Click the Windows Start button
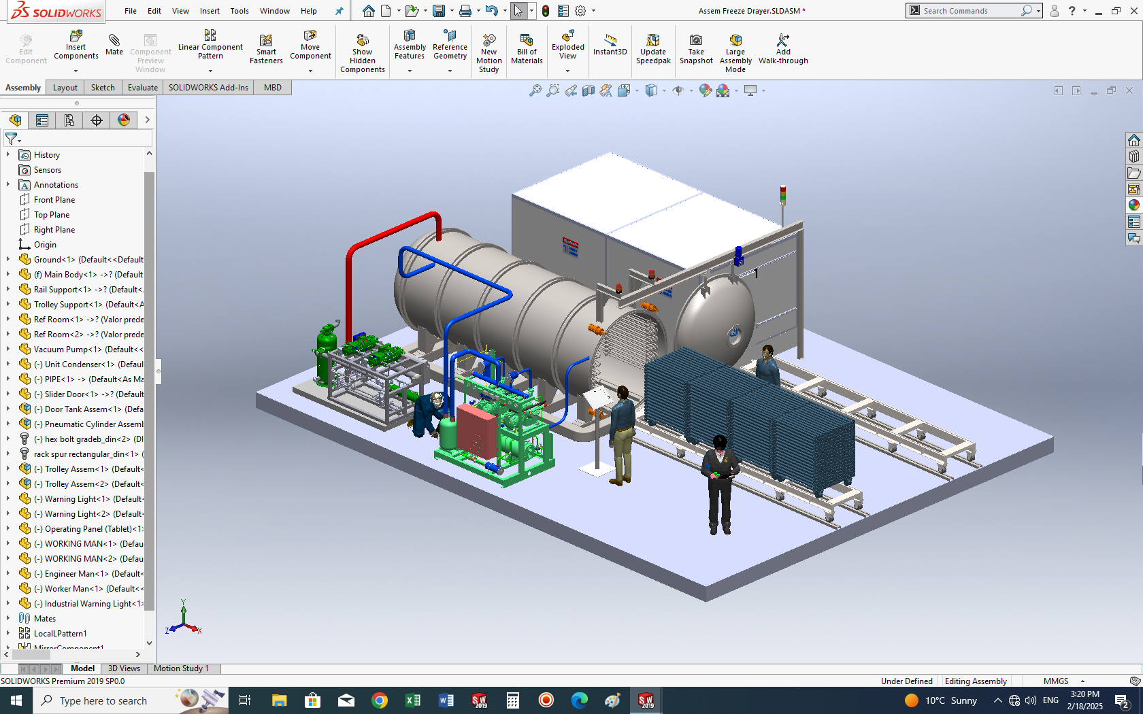The width and height of the screenshot is (1143, 714). pos(16,700)
